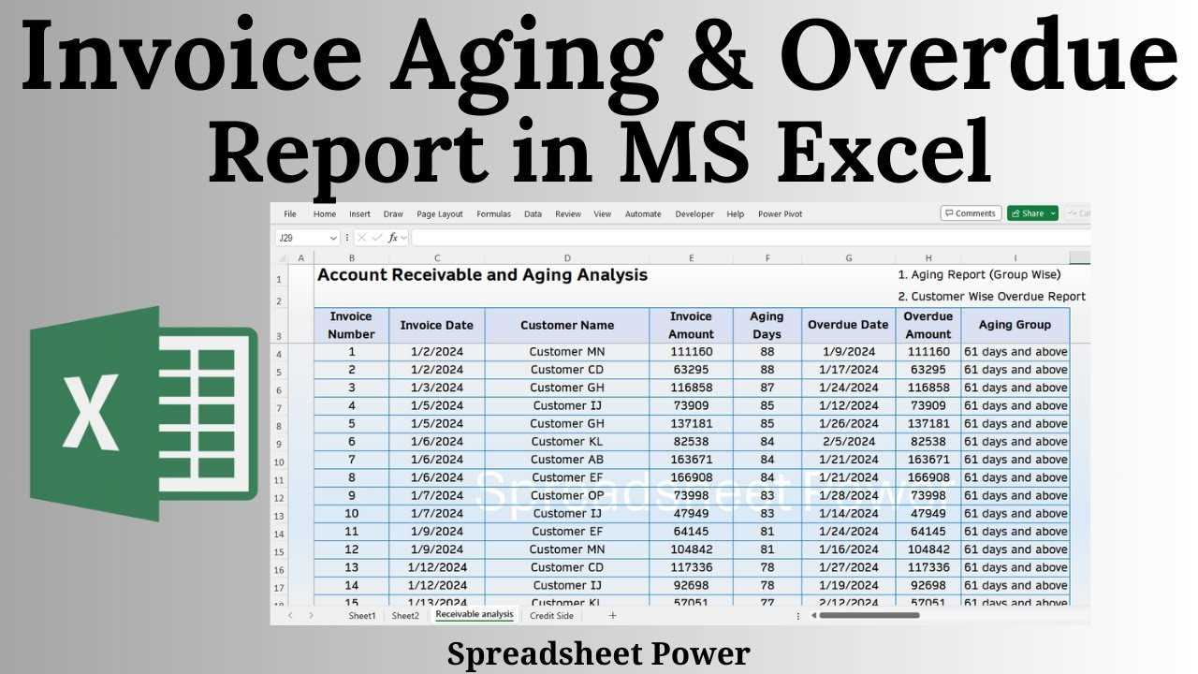Select row 4 header

[x=279, y=353]
